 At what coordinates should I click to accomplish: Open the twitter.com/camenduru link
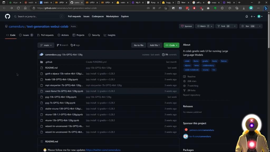coord(103,150)
